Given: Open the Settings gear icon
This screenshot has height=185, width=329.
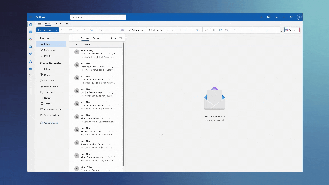Looking at the screenshot, I should (x=292, y=17).
